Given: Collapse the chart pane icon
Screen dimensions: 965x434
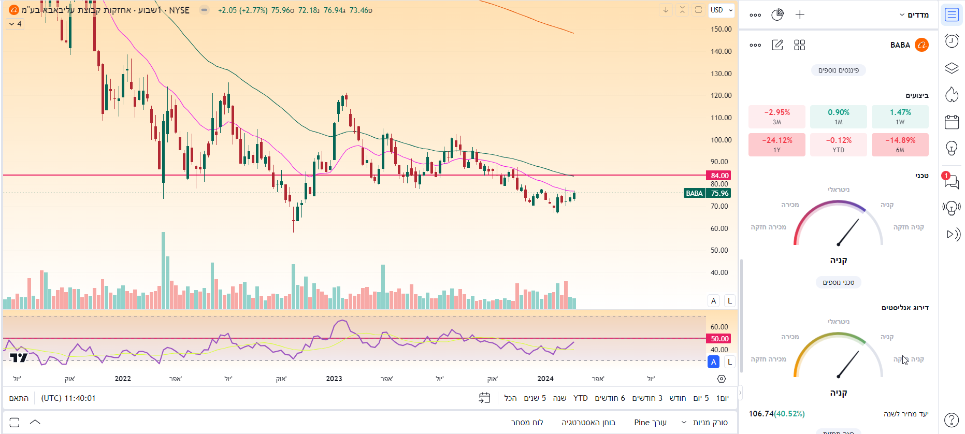Looking at the screenshot, I should coord(682,10).
